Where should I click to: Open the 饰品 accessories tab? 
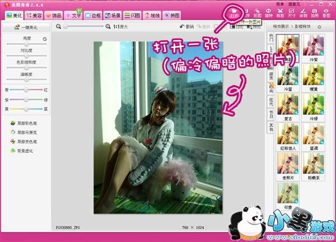pyautogui.click(x=54, y=16)
